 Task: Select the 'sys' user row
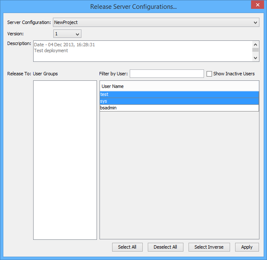[179, 101]
